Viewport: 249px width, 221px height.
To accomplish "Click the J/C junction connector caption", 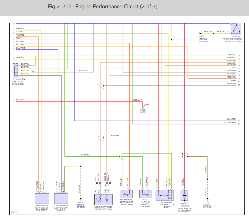I will [19, 81].
